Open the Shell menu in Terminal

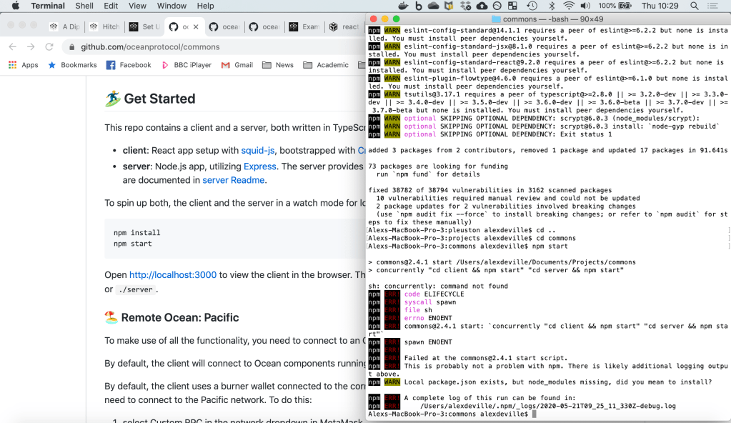pos(84,6)
